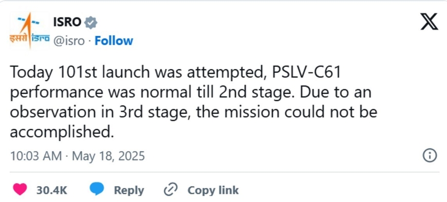Screen dimensions: 447x202
Task: Click the Copy link text
Action: coord(213,190)
